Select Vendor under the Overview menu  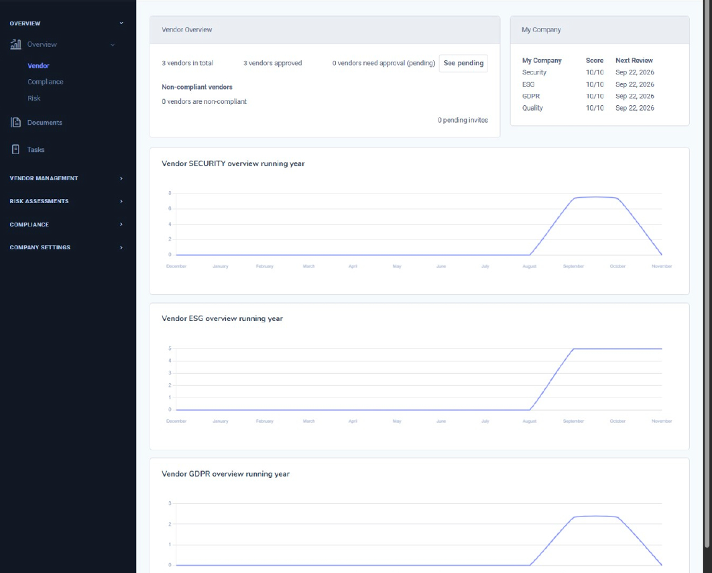(x=39, y=66)
